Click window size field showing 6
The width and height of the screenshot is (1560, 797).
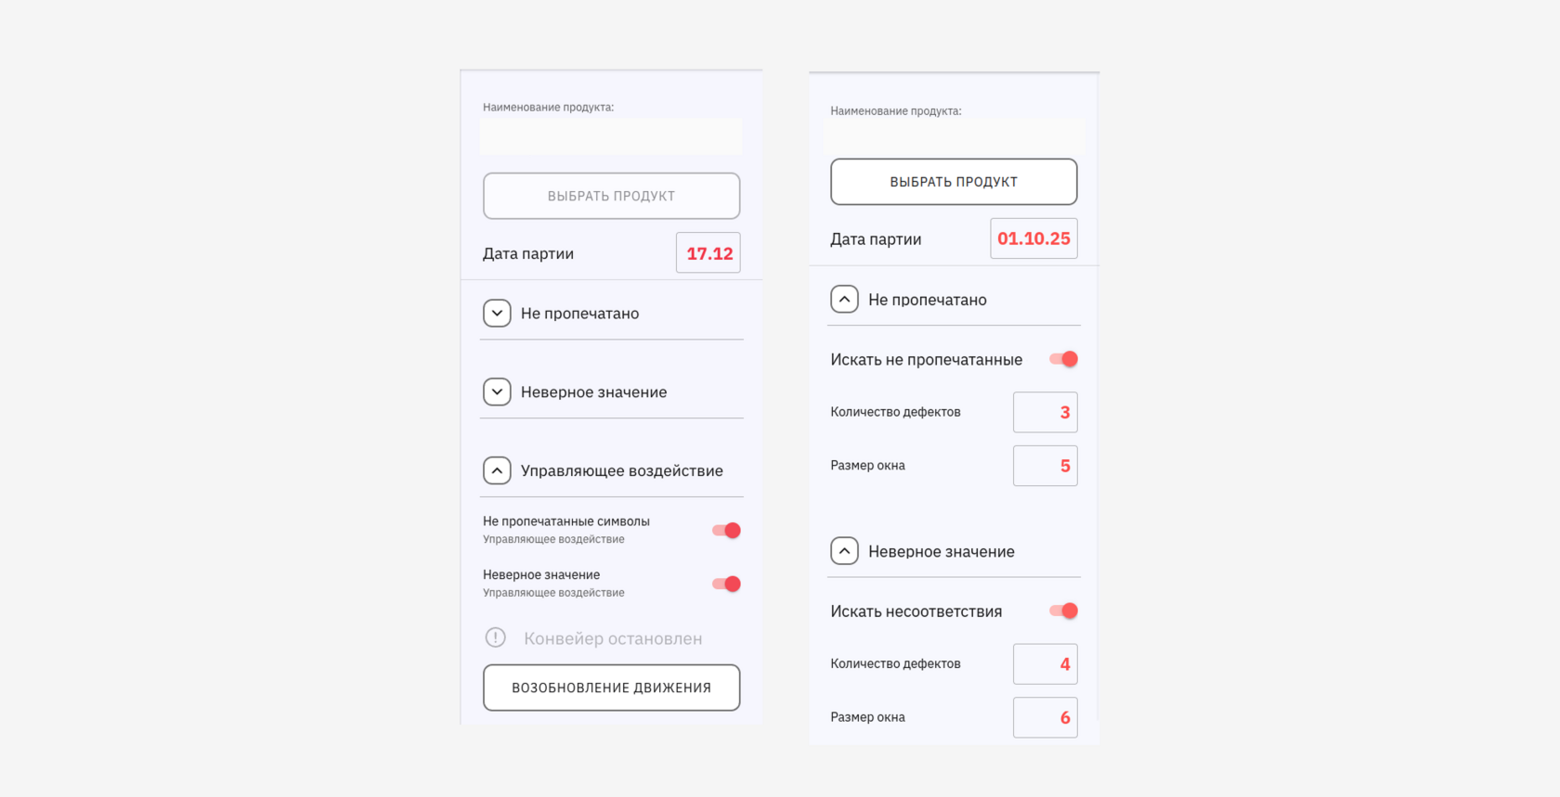pyautogui.click(x=1046, y=718)
